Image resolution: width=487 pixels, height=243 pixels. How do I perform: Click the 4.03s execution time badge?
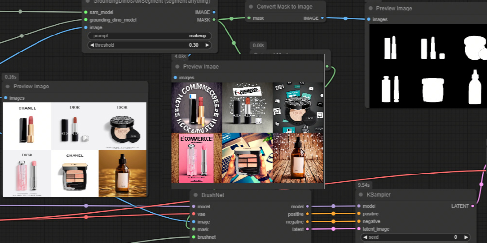[x=180, y=57]
